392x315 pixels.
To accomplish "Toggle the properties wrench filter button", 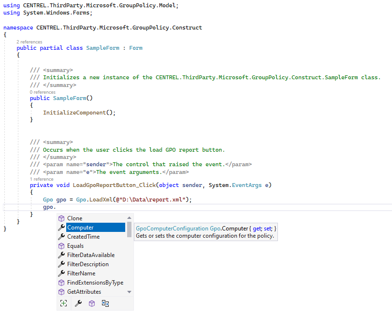I will 78,303.
